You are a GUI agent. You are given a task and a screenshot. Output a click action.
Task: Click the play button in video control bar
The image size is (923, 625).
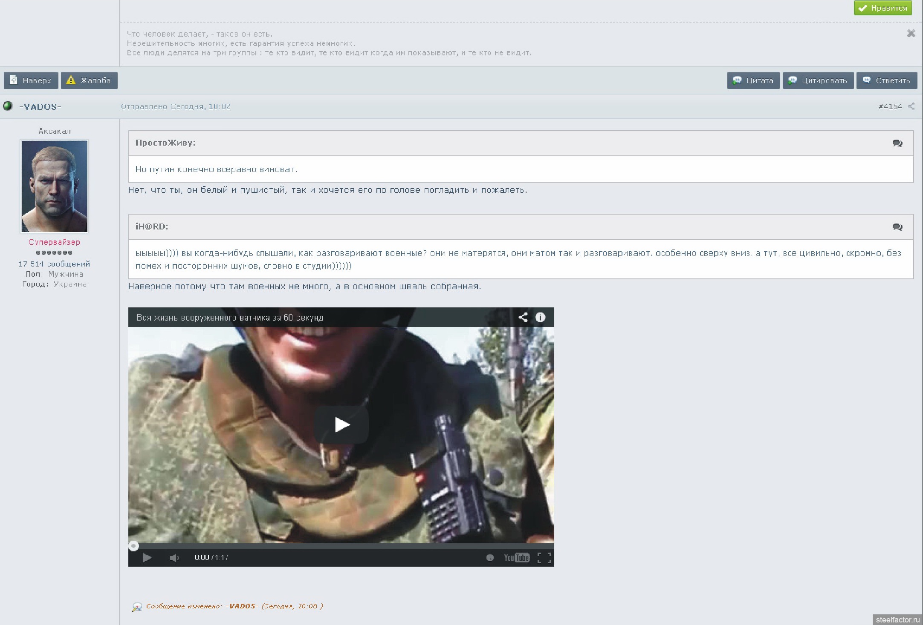pos(147,558)
